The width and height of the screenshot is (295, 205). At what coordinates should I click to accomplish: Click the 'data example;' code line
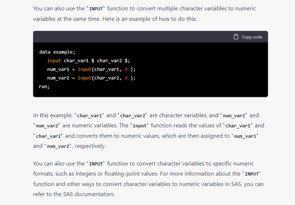pyautogui.click(x=57, y=51)
